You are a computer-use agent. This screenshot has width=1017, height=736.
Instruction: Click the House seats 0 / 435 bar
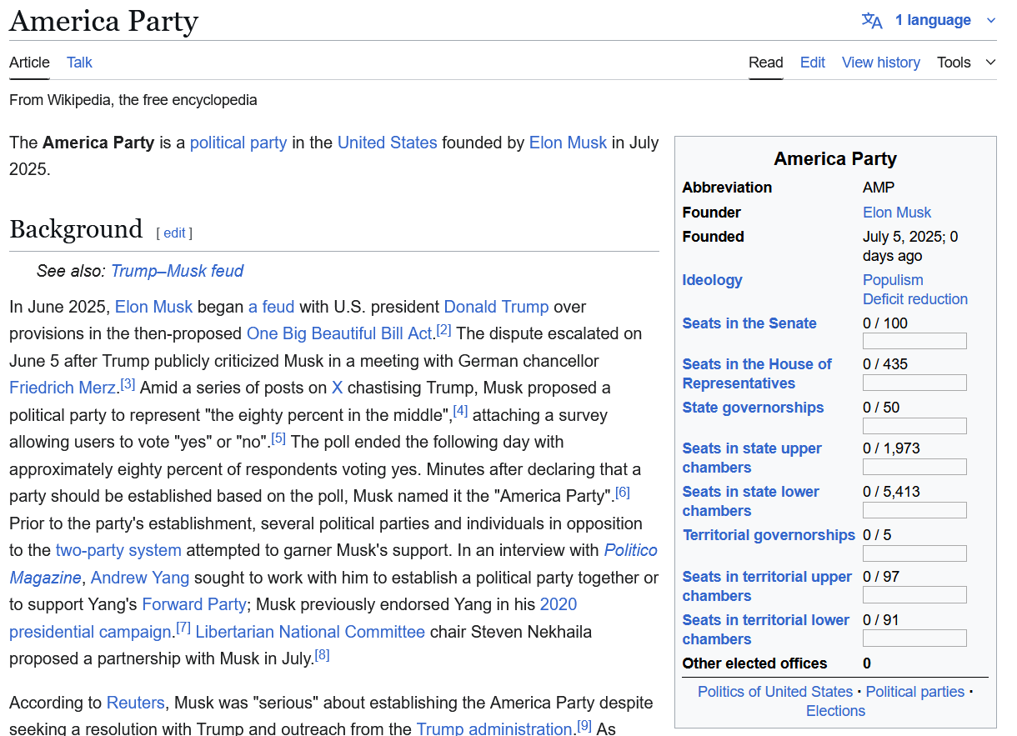[x=914, y=383]
